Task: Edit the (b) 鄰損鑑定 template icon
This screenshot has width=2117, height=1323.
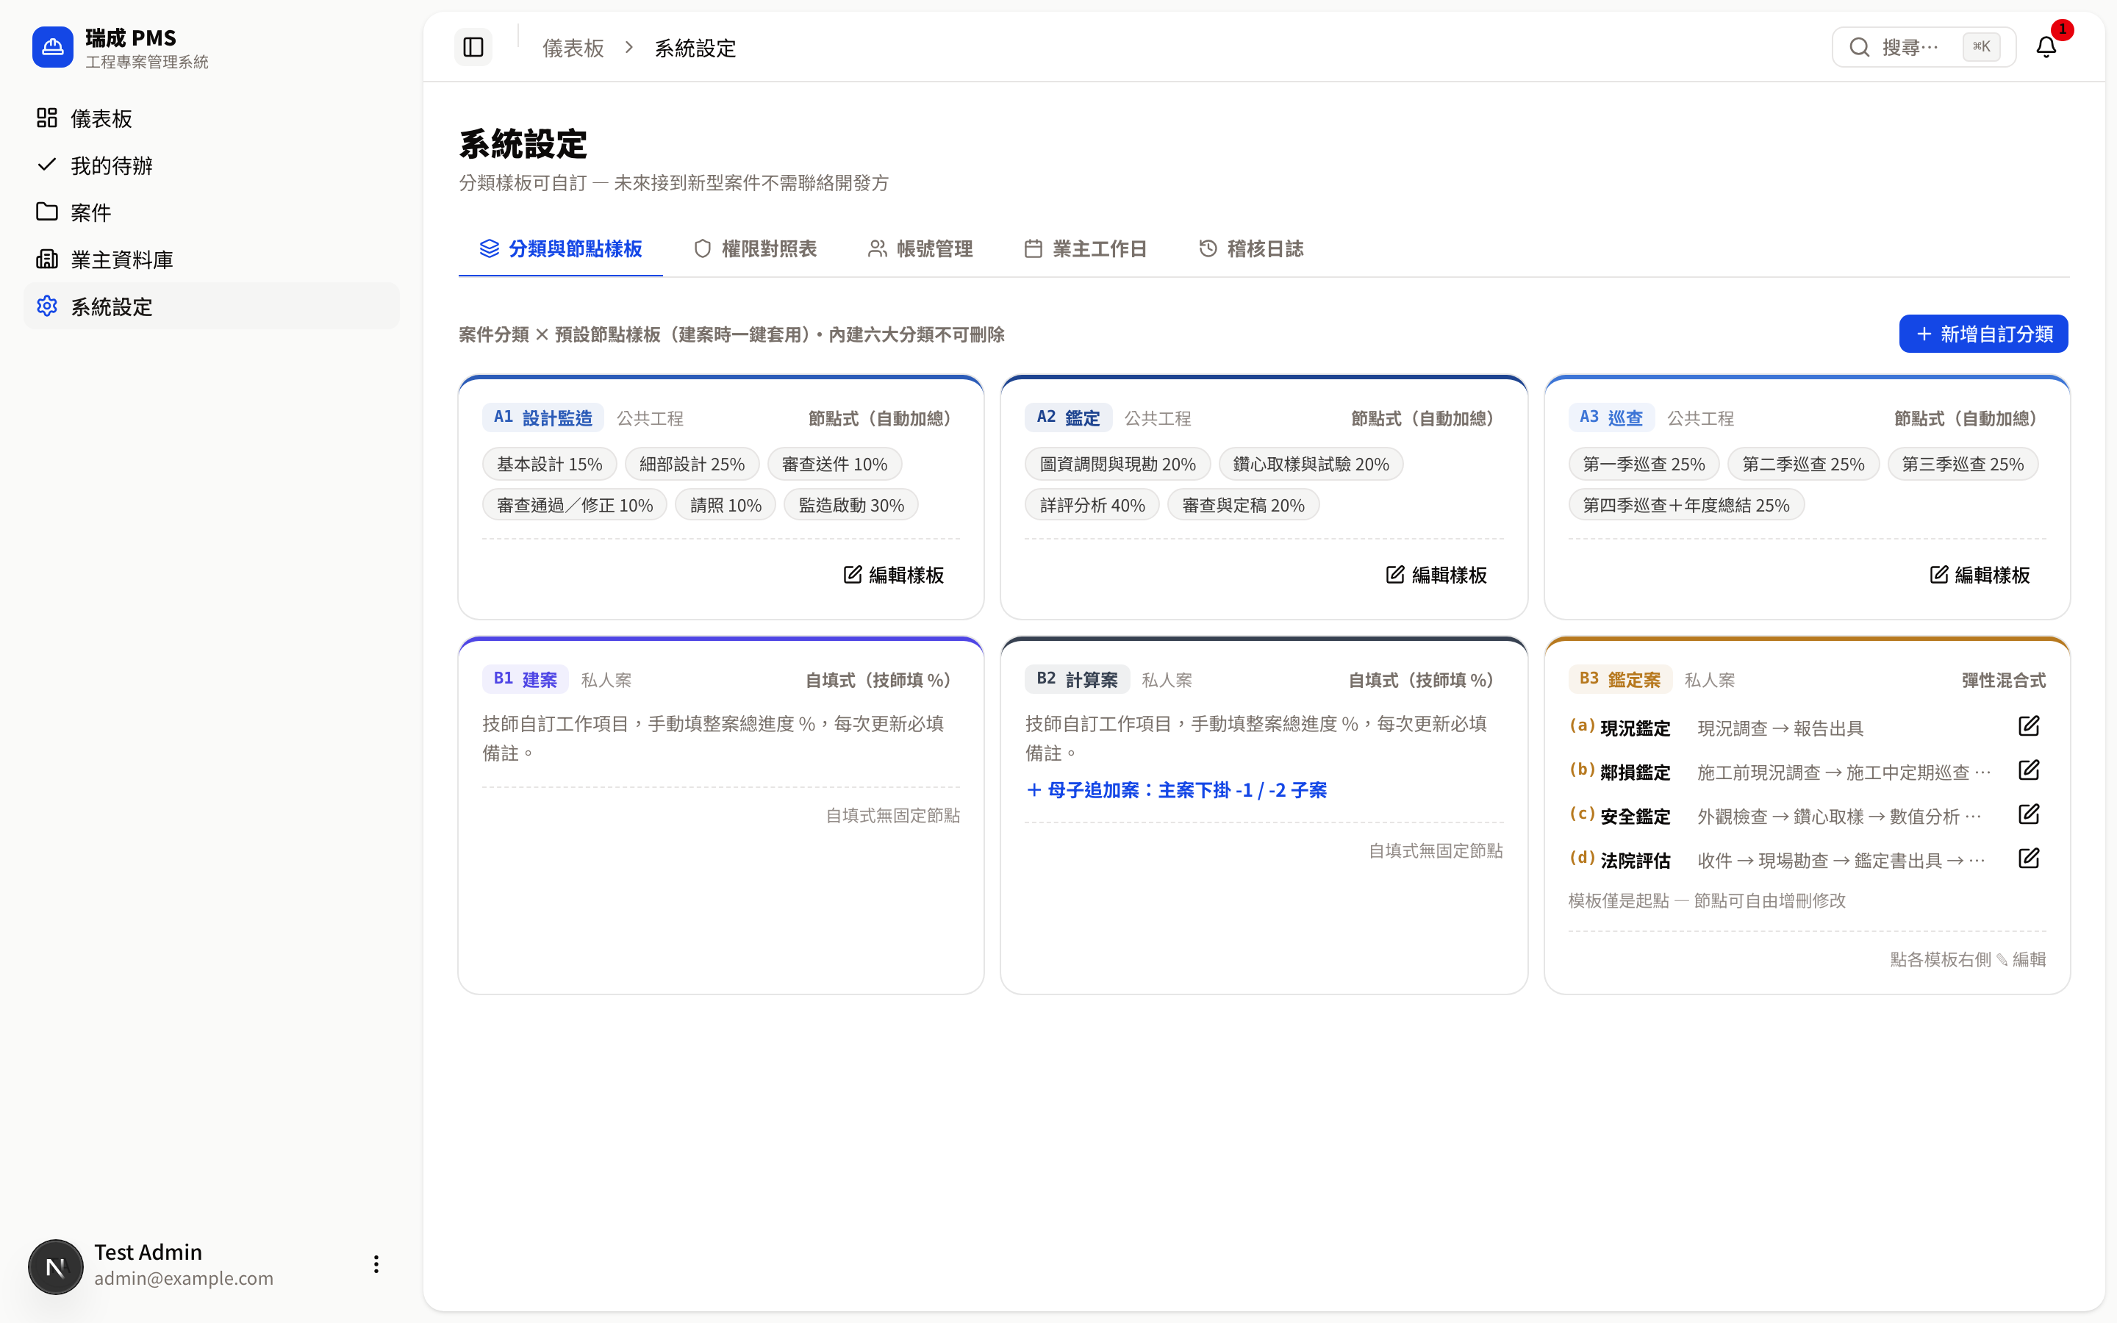Action: coord(2029,770)
